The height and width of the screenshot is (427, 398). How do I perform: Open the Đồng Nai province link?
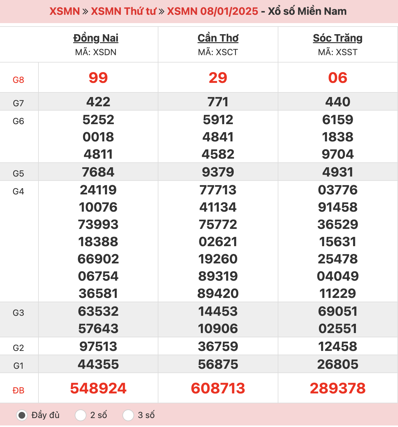click(x=96, y=38)
